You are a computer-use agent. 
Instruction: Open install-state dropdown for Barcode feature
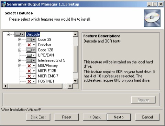tap(20, 34)
